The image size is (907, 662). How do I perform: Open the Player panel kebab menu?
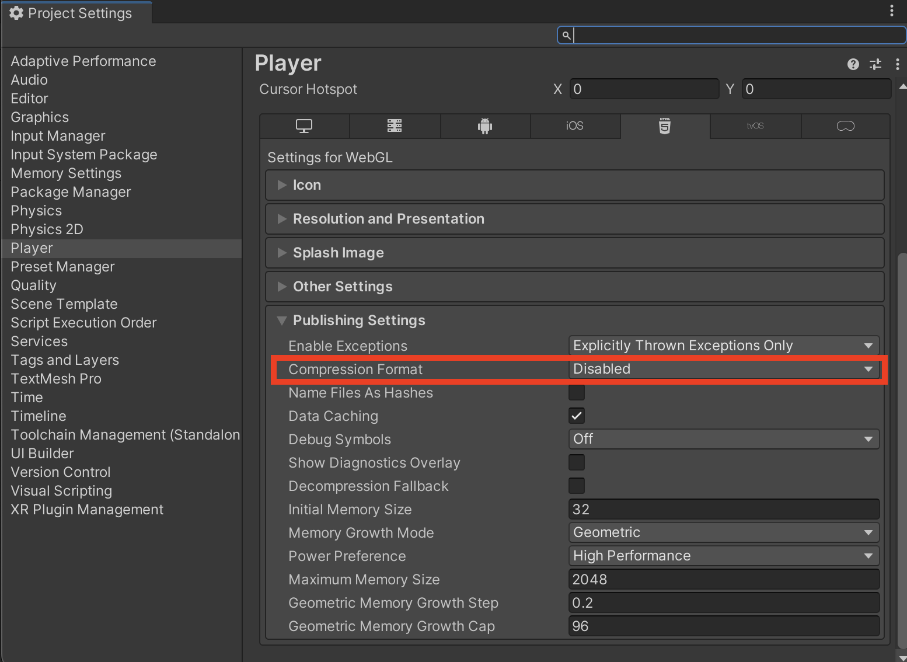pos(898,64)
